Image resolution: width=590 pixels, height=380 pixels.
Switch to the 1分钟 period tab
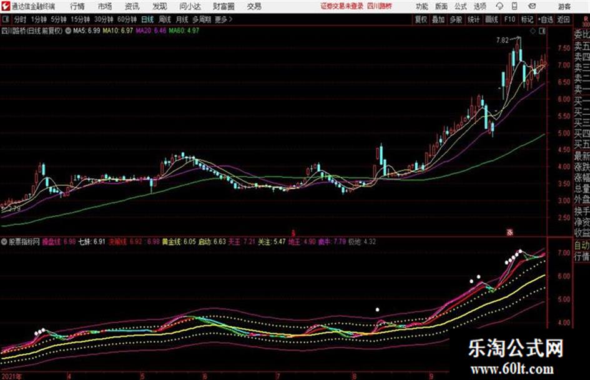39,19
